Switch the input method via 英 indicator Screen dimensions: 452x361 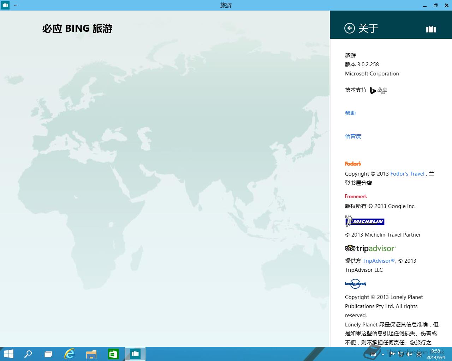coord(419,354)
